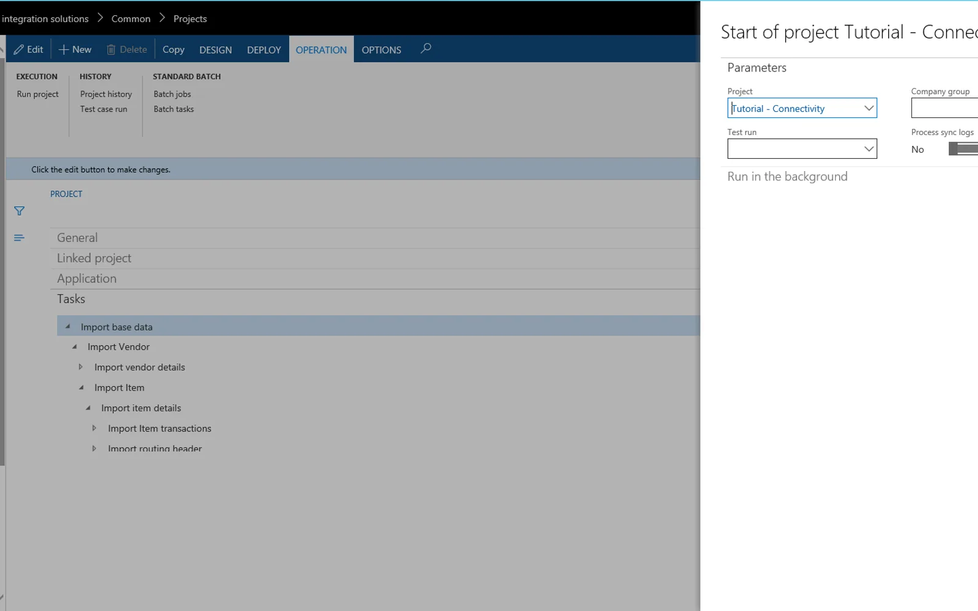Image resolution: width=978 pixels, height=611 pixels.
Task: Collapse the Import Item node
Action: [81, 387]
